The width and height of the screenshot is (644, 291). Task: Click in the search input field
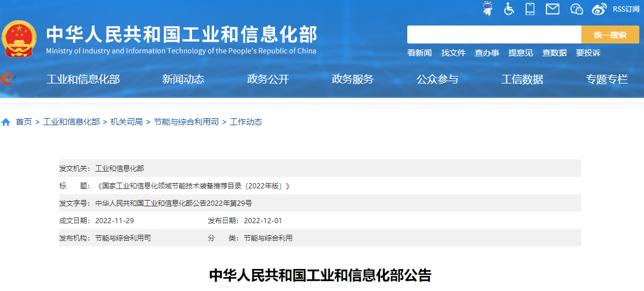click(494, 35)
